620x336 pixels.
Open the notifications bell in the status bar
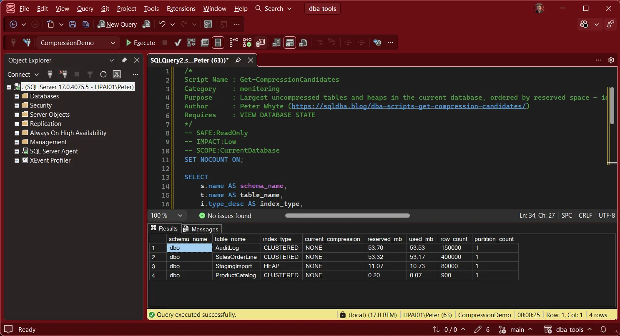tap(603, 329)
